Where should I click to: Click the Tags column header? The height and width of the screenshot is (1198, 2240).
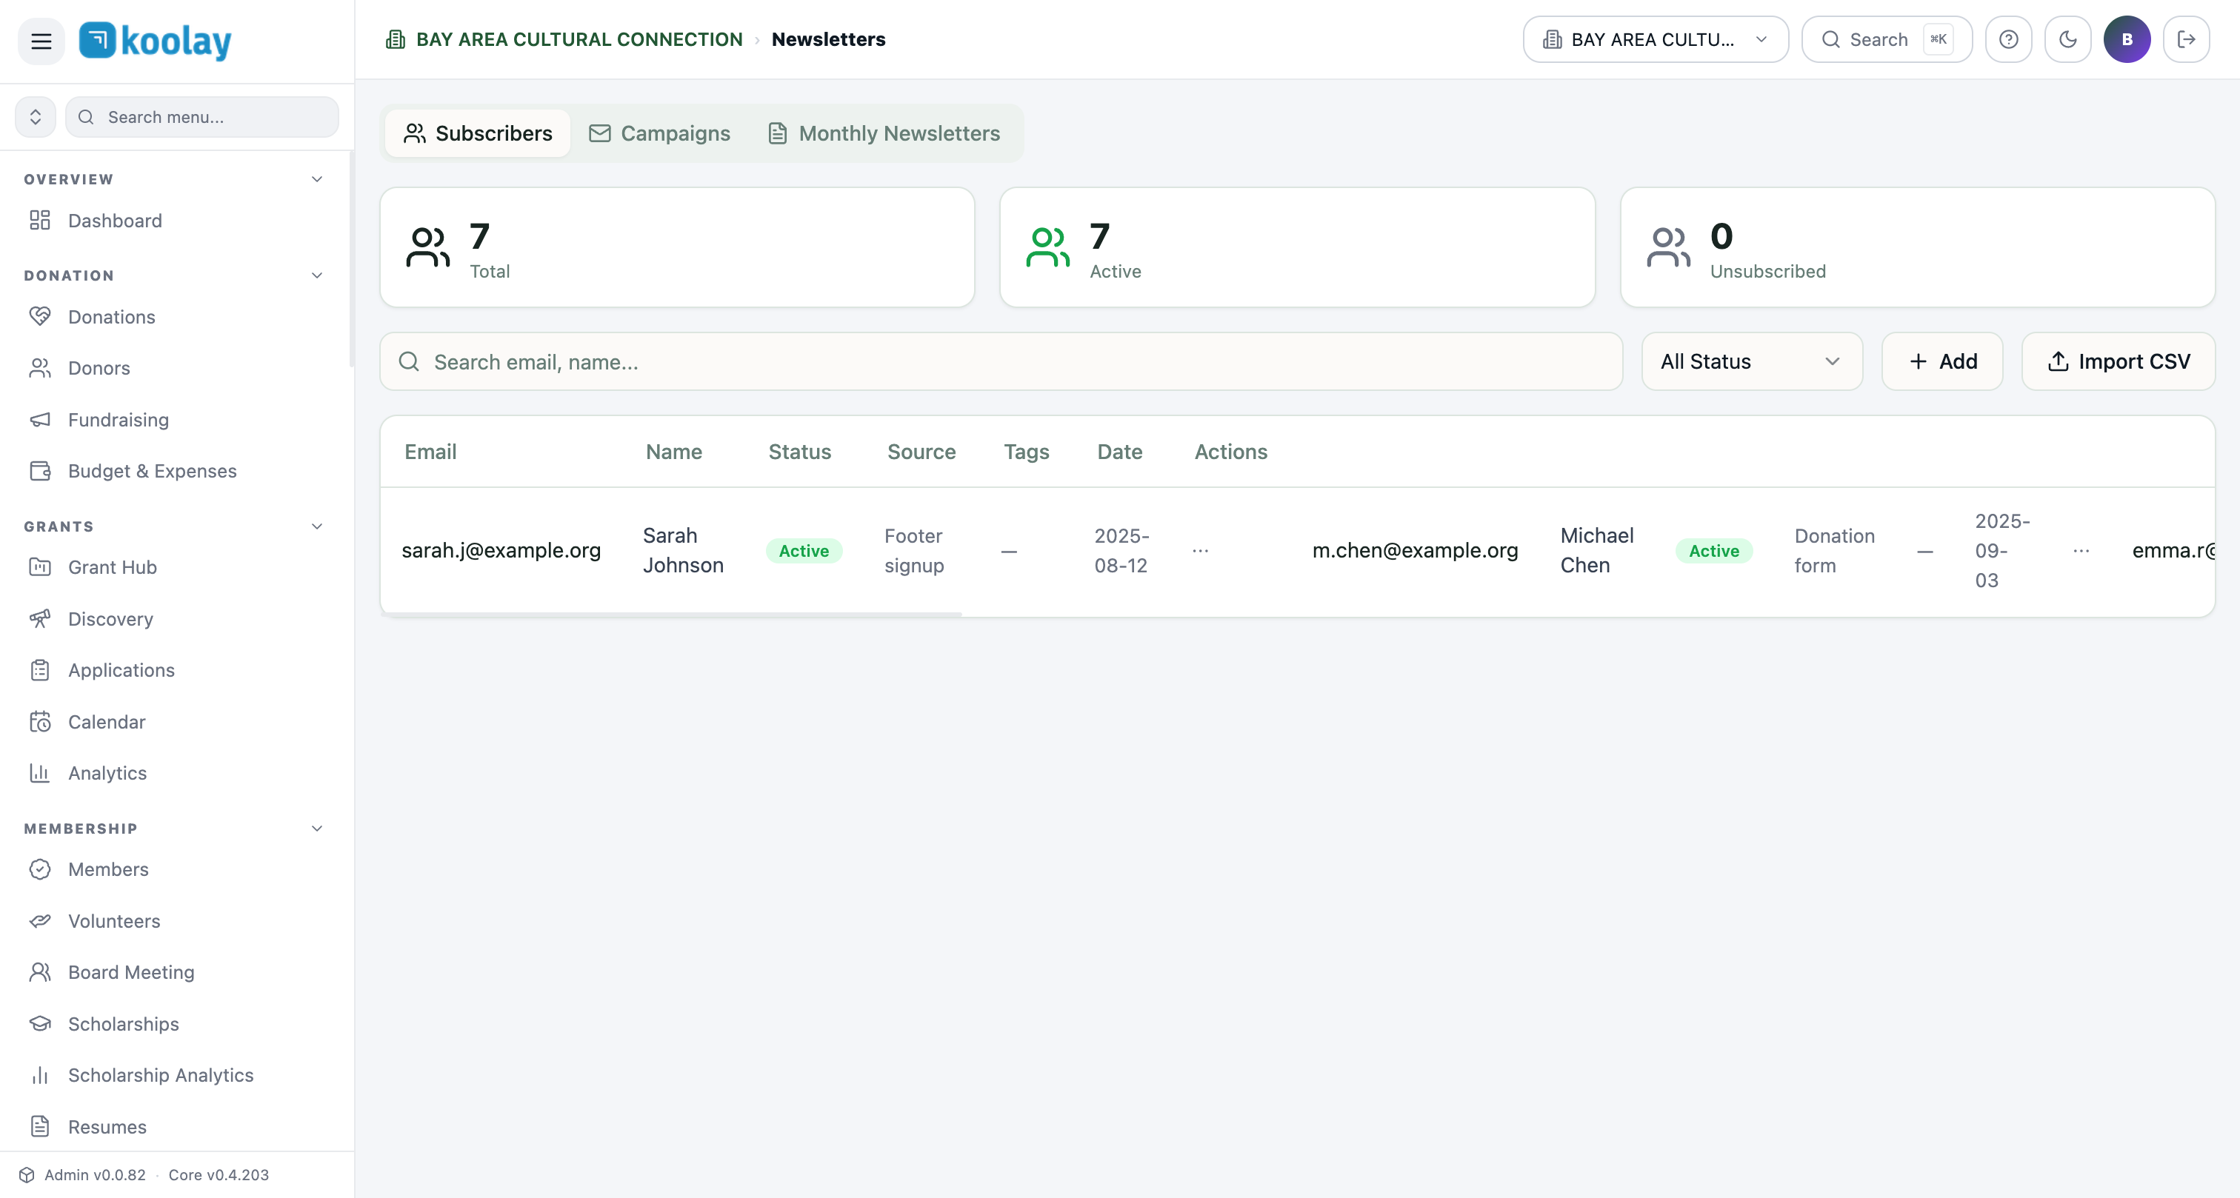(x=1026, y=452)
